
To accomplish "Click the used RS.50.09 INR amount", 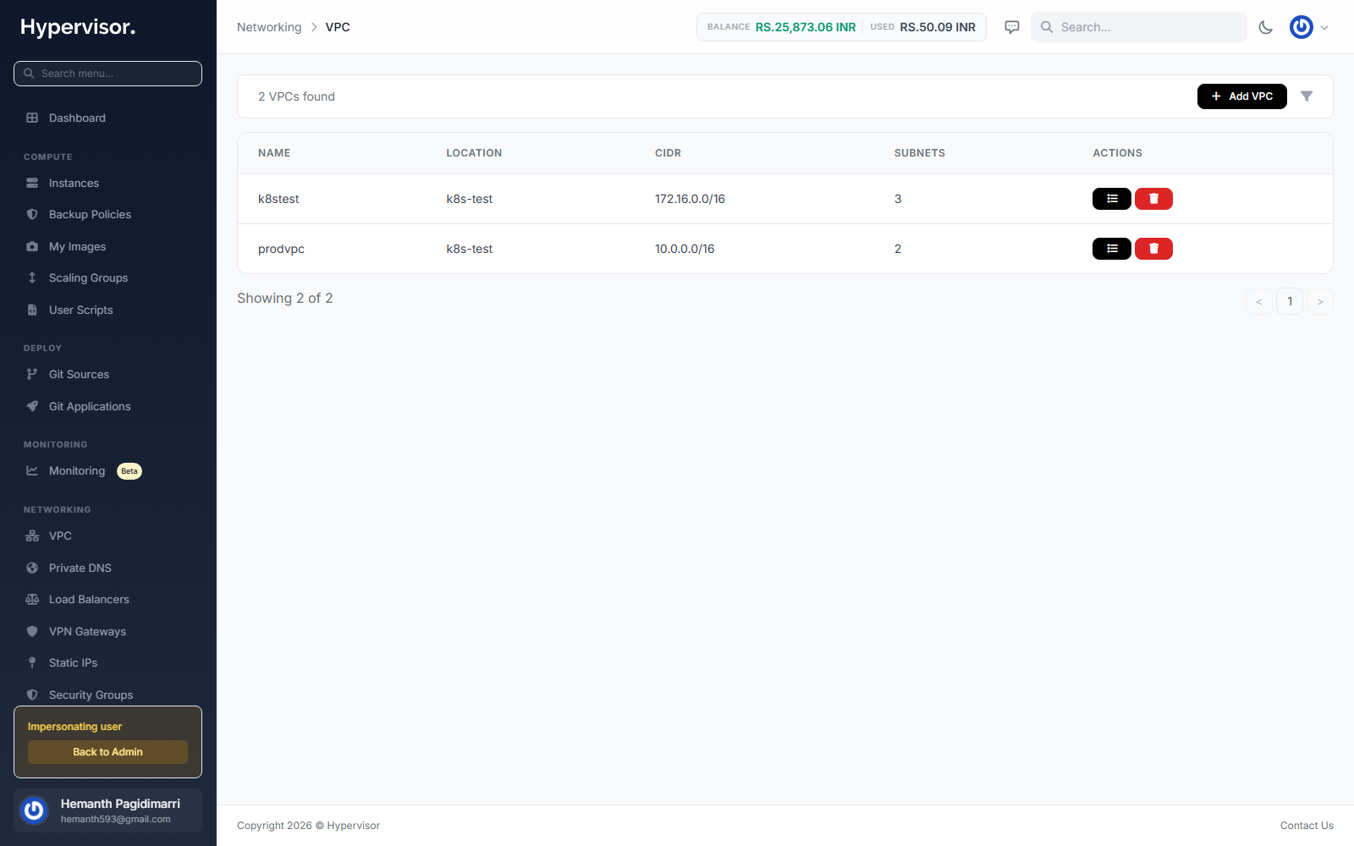I will 938,27.
